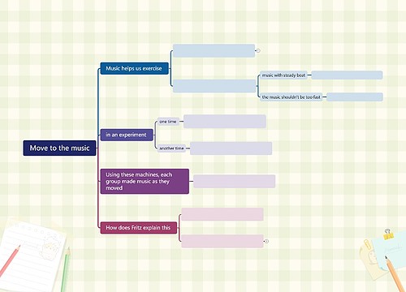
Task: Click 'How does Fritz explain this' node
Action: (139, 228)
